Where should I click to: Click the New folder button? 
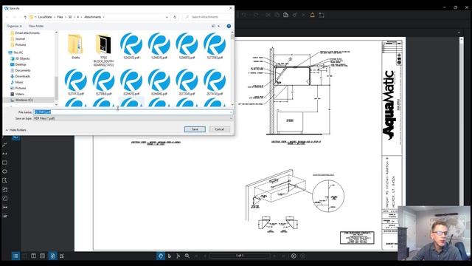click(36, 27)
